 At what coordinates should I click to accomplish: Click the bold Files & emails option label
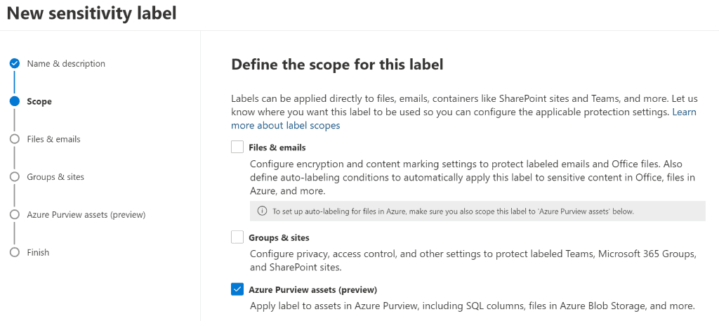point(277,148)
